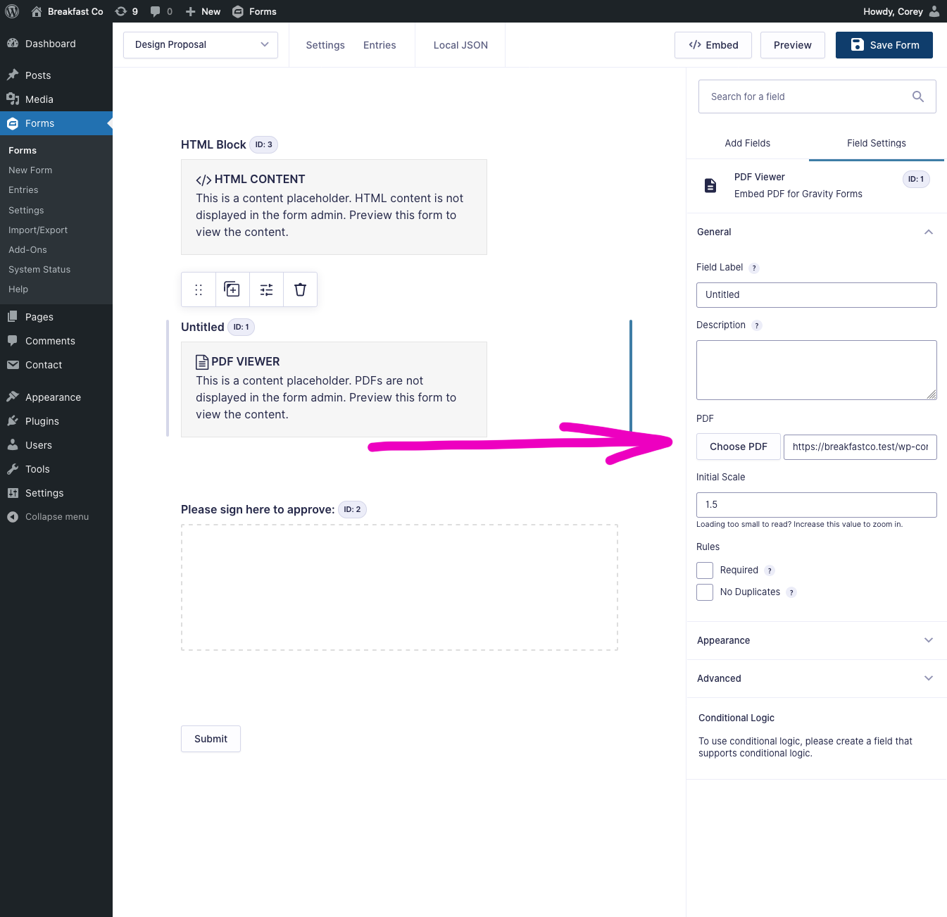Click the signature field dashed box

click(x=399, y=587)
